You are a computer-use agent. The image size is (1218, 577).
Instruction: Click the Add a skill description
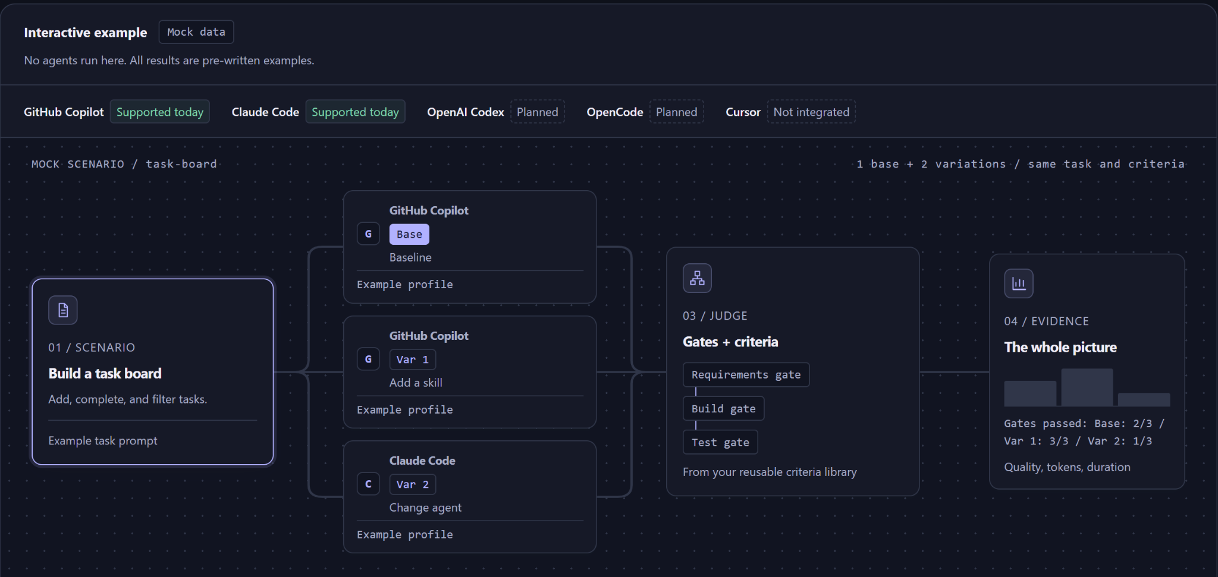pyautogui.click(x=416, y=383)
